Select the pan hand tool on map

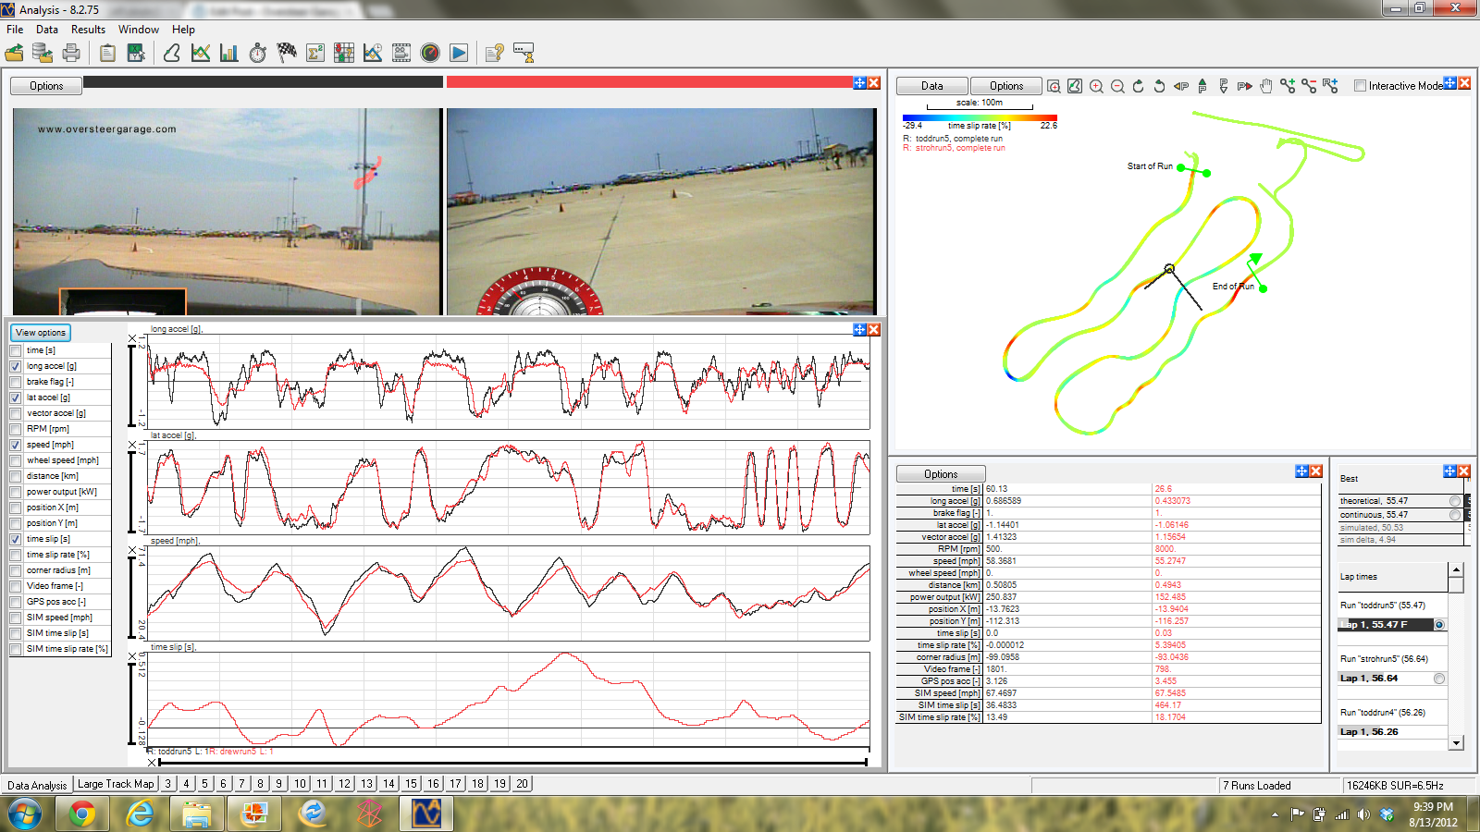click(x=1266, y=86)
